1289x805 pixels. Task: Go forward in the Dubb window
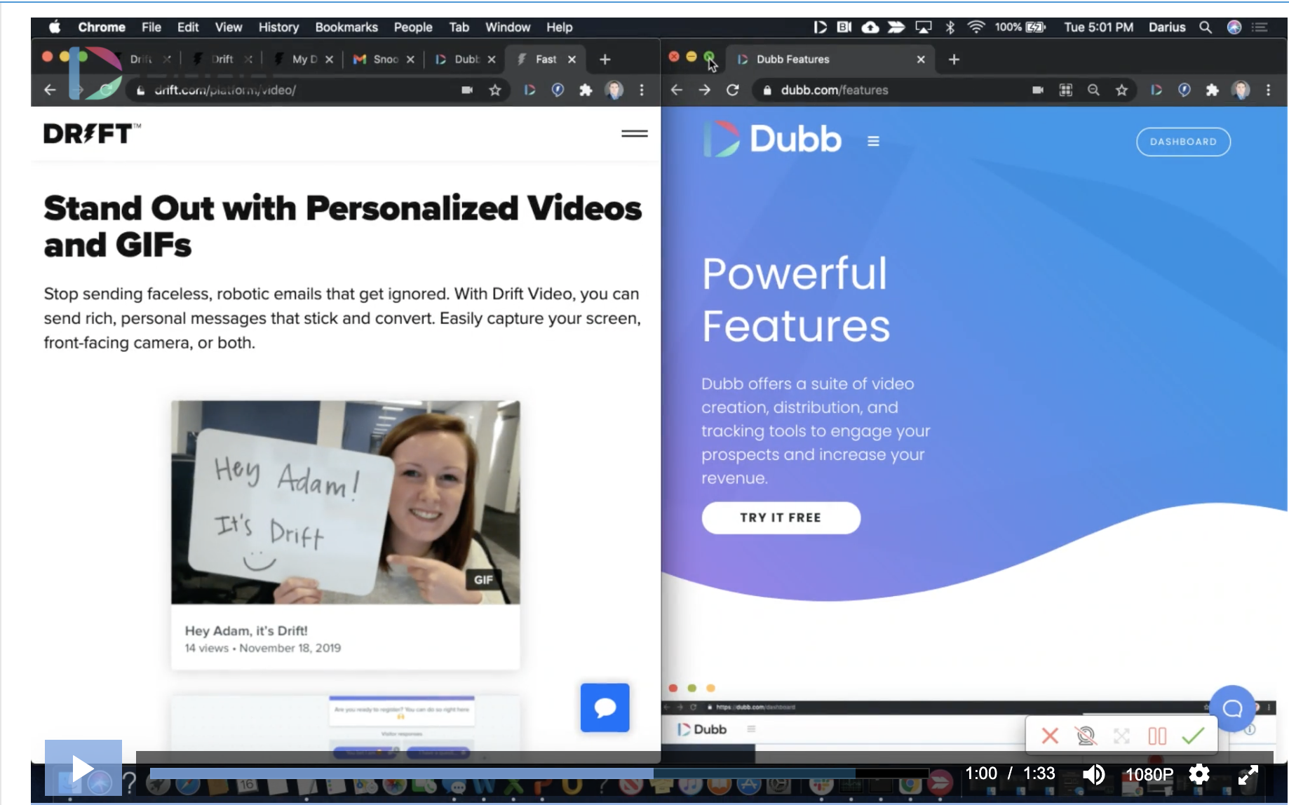click(705, 90)
